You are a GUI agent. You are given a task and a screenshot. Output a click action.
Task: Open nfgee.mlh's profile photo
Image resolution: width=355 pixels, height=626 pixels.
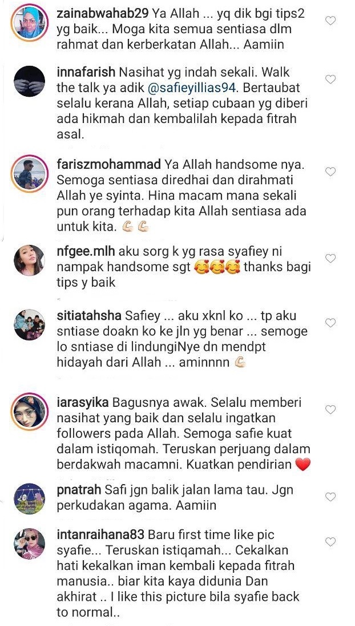(30, 260)
